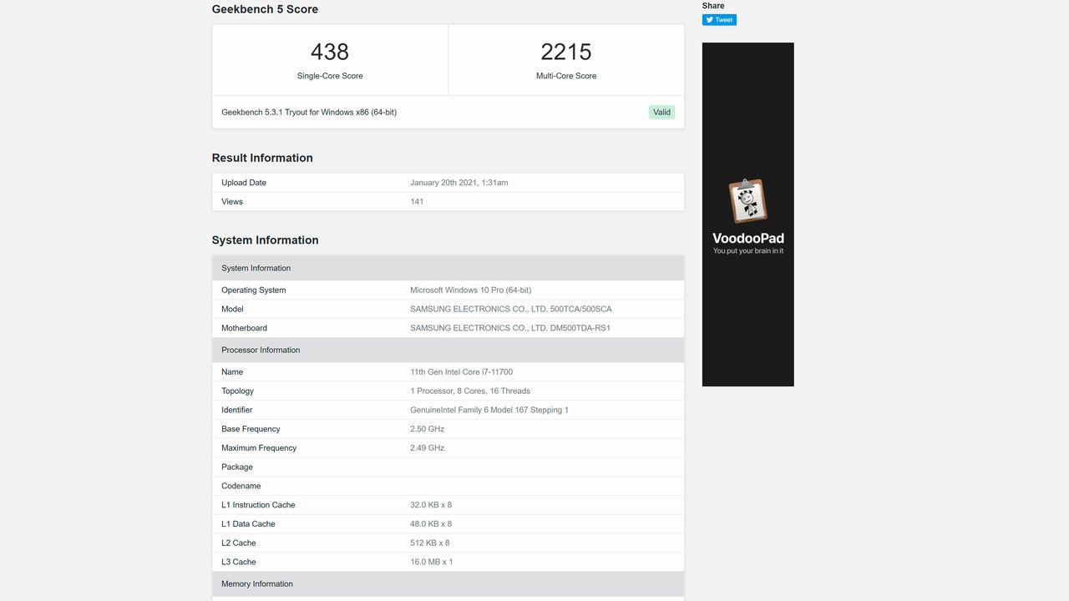Click the Base Frequency value 2.50 GHz

[428, 429]
